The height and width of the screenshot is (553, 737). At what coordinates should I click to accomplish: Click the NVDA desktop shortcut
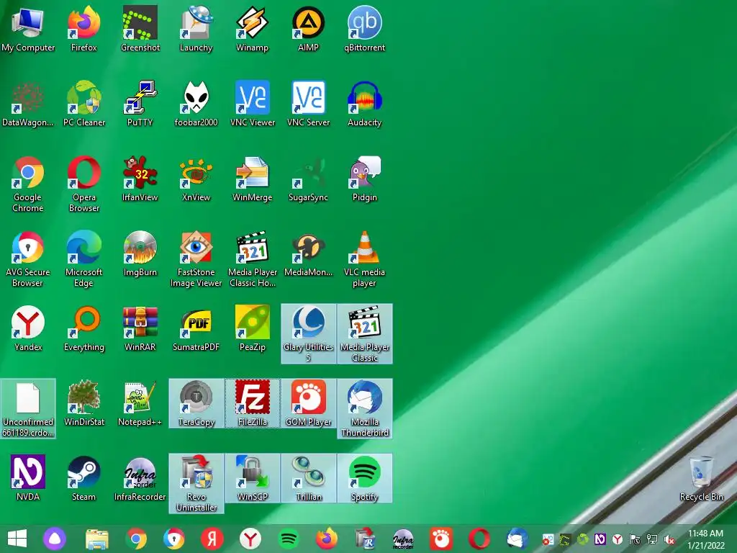[x=28, y=478]
